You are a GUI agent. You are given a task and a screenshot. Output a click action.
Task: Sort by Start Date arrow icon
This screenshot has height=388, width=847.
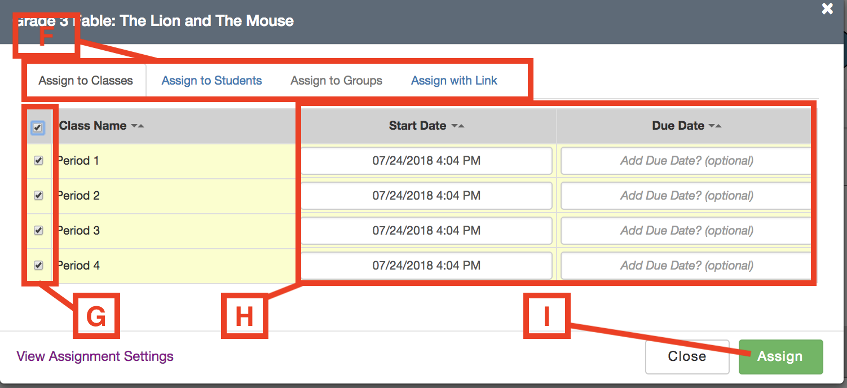coord(458,126)
